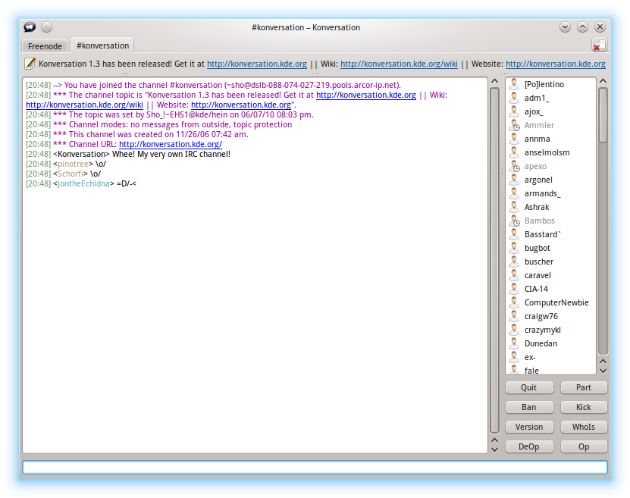Click the topic edit pencil icon

[x=30, y=64]
